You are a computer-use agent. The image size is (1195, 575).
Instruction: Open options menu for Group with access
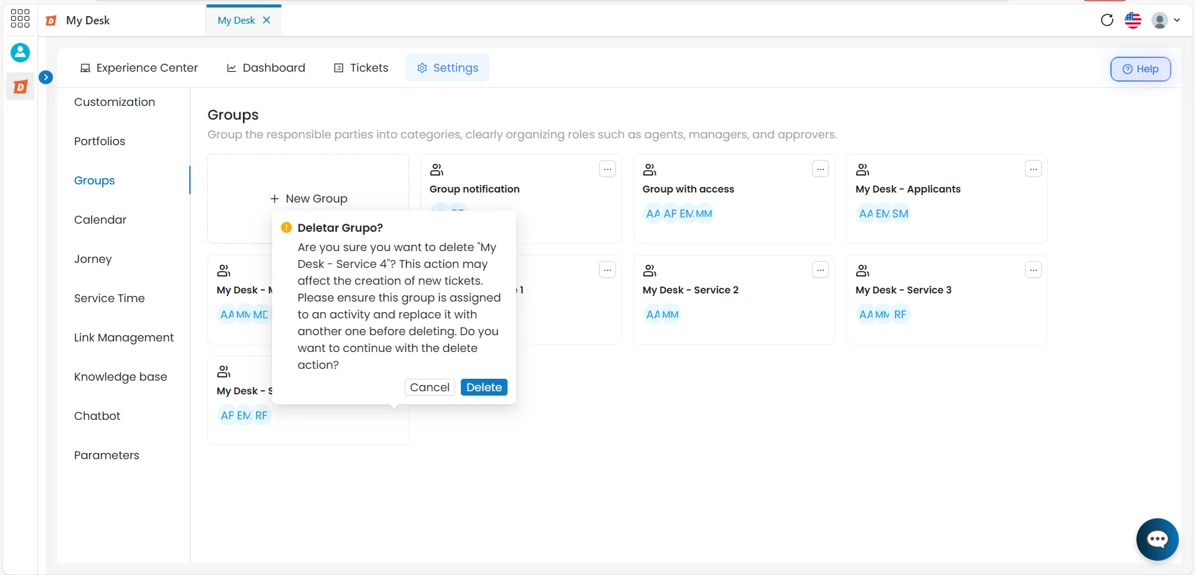821,169
